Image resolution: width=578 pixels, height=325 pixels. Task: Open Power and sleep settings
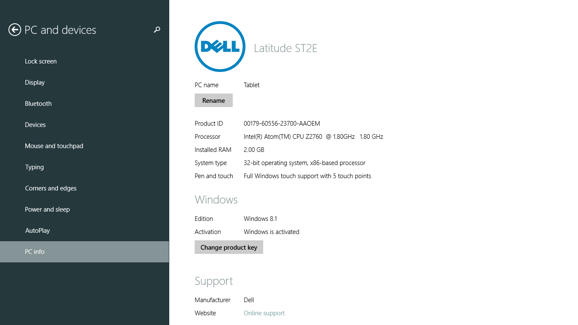[x=47, y=209]
